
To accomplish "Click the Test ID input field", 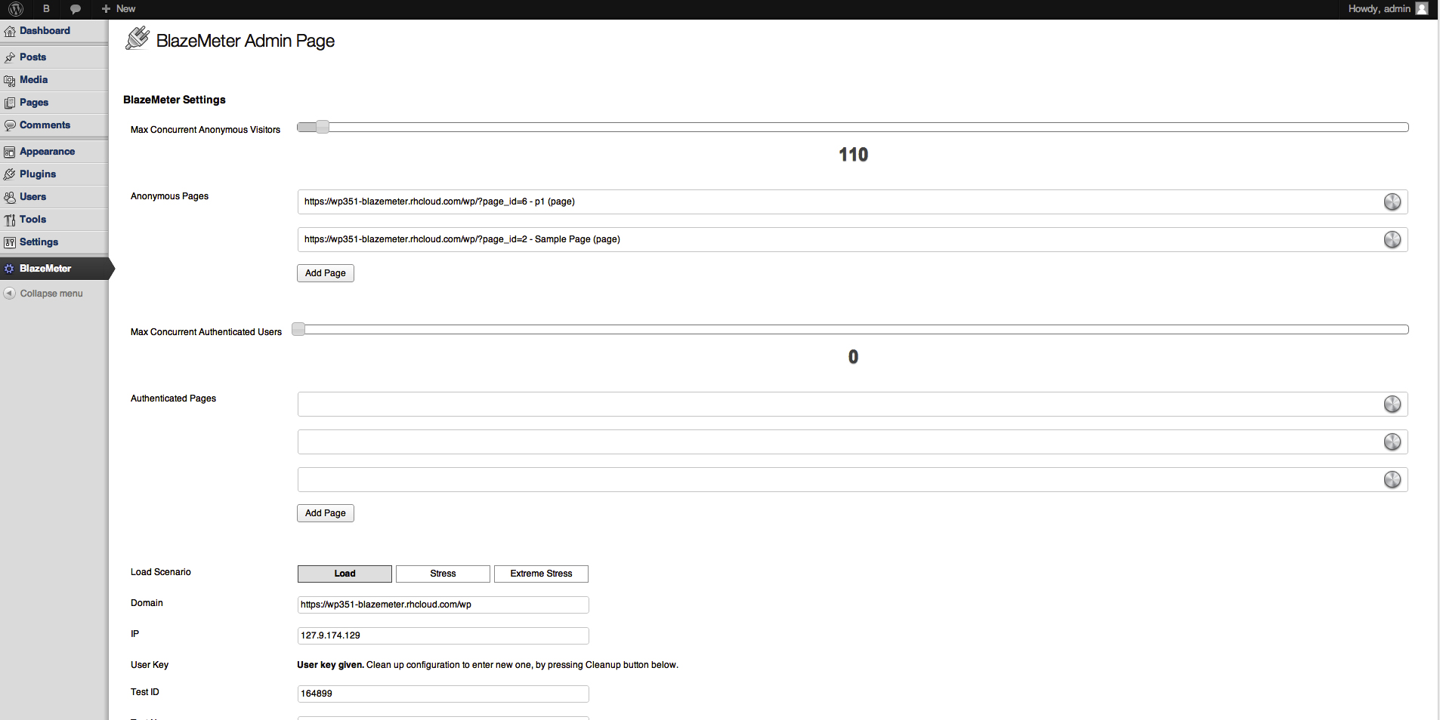I will [443, 694].
